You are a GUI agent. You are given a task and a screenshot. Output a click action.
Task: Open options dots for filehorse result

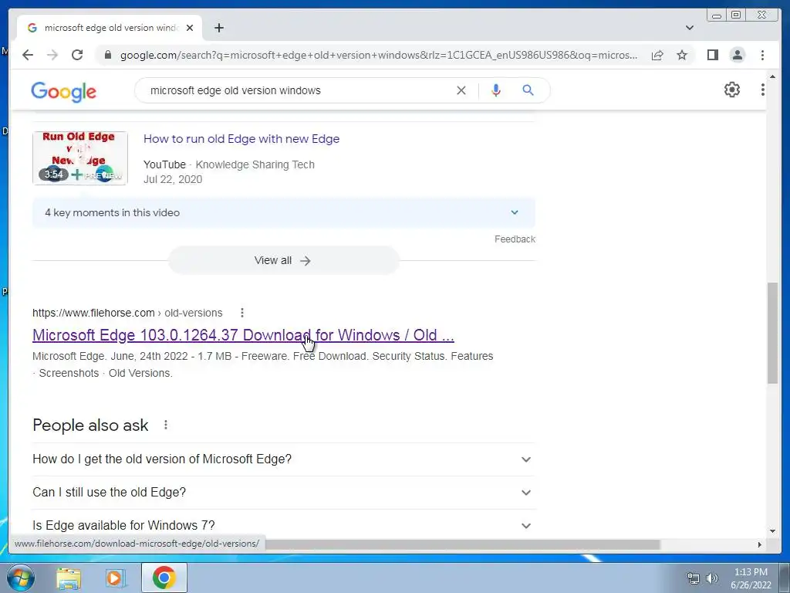[241, 313]
